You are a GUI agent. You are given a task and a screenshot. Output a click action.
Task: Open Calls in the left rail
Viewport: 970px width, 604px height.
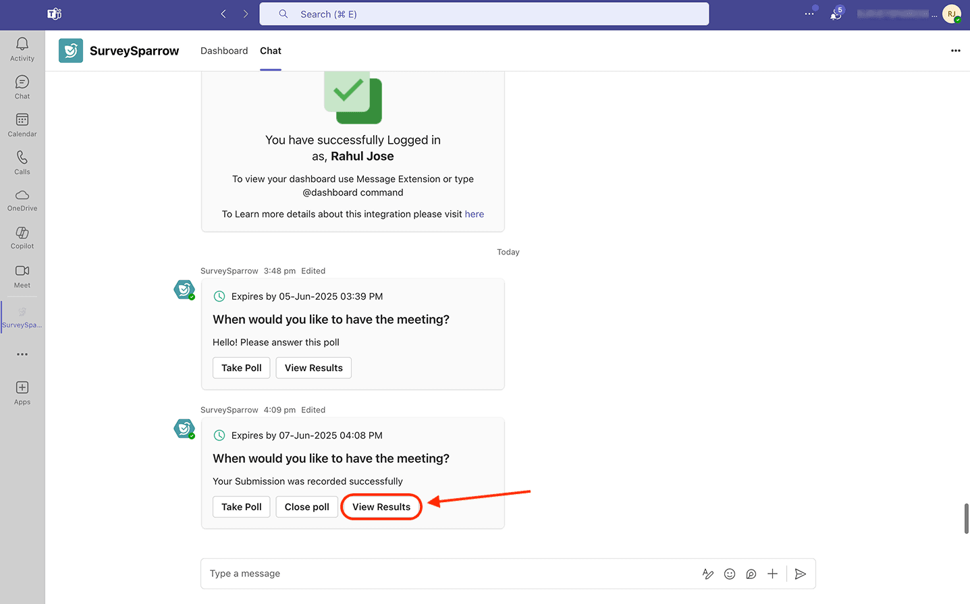(x=22, y=163)
